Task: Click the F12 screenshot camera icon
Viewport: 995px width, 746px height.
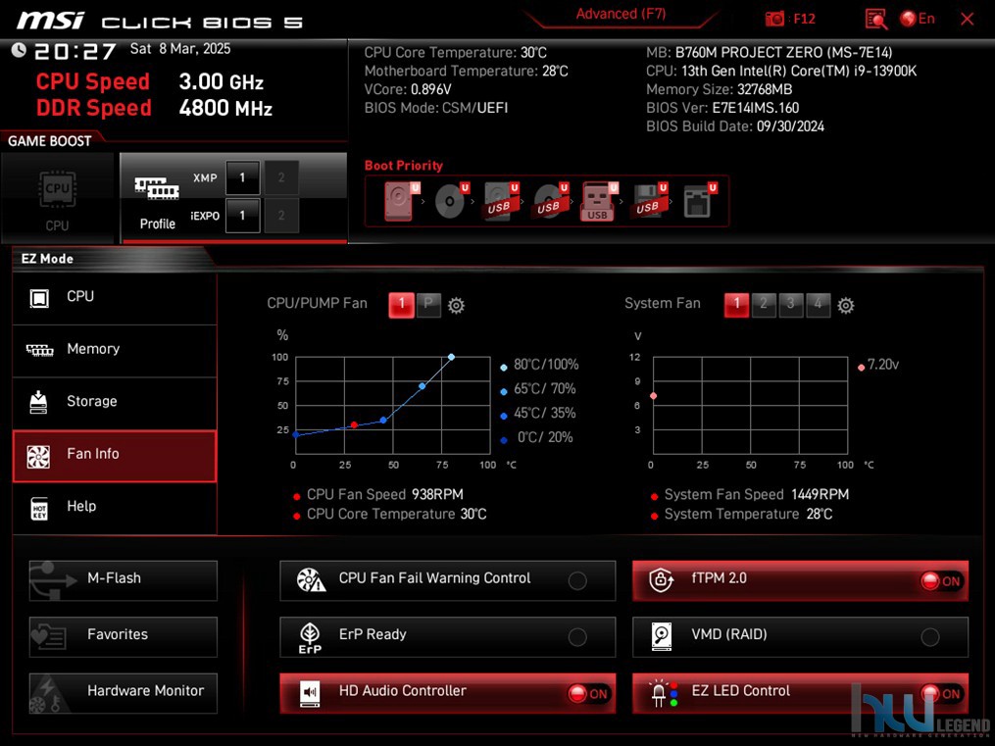Action: (774, 19)
